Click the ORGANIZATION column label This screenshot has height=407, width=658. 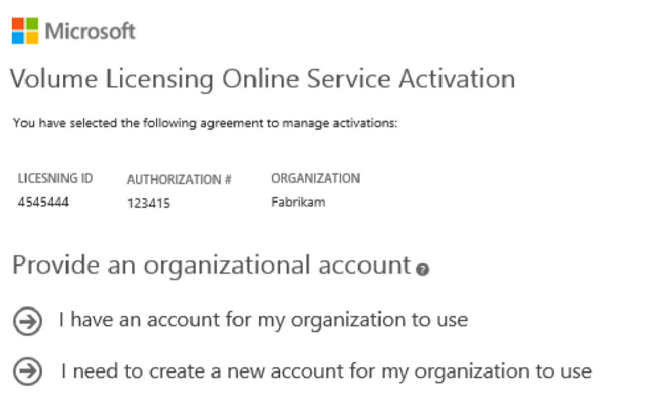[x=316, y=178]
